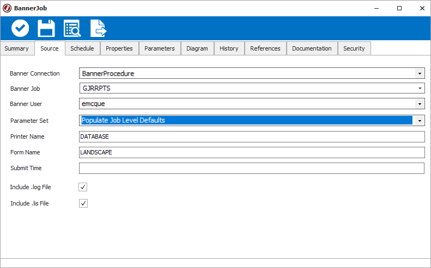Click the GJRRPTS Banner Job combo box text
Screen dimensions: 431x268
click(96, 88)
